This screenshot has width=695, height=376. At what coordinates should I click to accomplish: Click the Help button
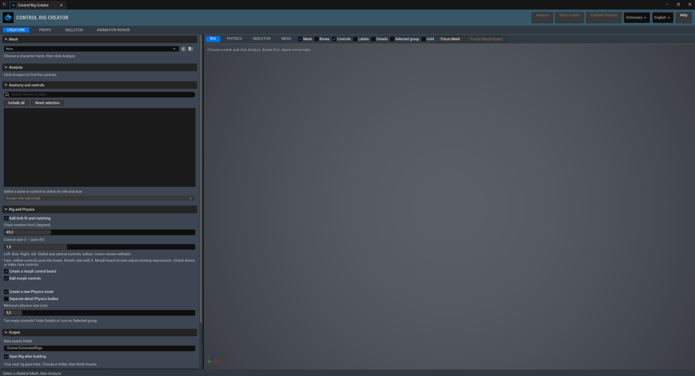coord(684,17)
